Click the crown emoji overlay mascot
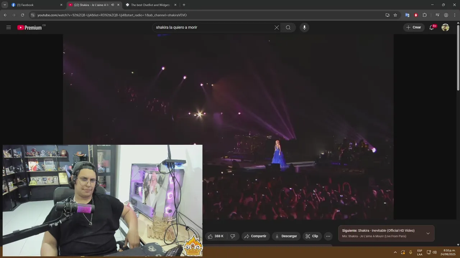Image resolution: width=460 pixels, height=258 pixels. click(x=193, y=246)
